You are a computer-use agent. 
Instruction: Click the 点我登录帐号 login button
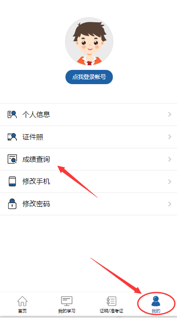pyautogui.click(x=89, y=77)
